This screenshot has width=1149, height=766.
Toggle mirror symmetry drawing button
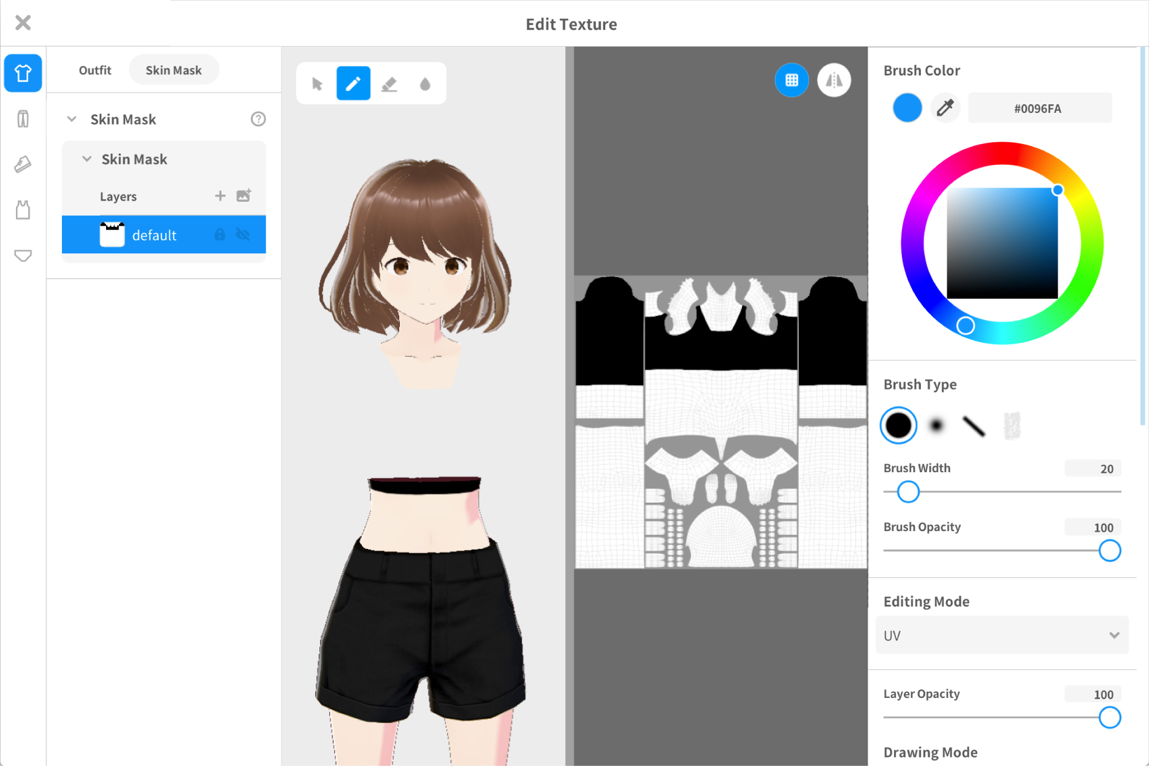coord(834,80)
